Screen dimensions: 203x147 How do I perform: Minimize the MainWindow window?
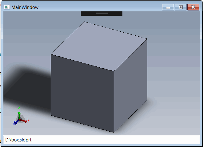(x=168, y=7)
